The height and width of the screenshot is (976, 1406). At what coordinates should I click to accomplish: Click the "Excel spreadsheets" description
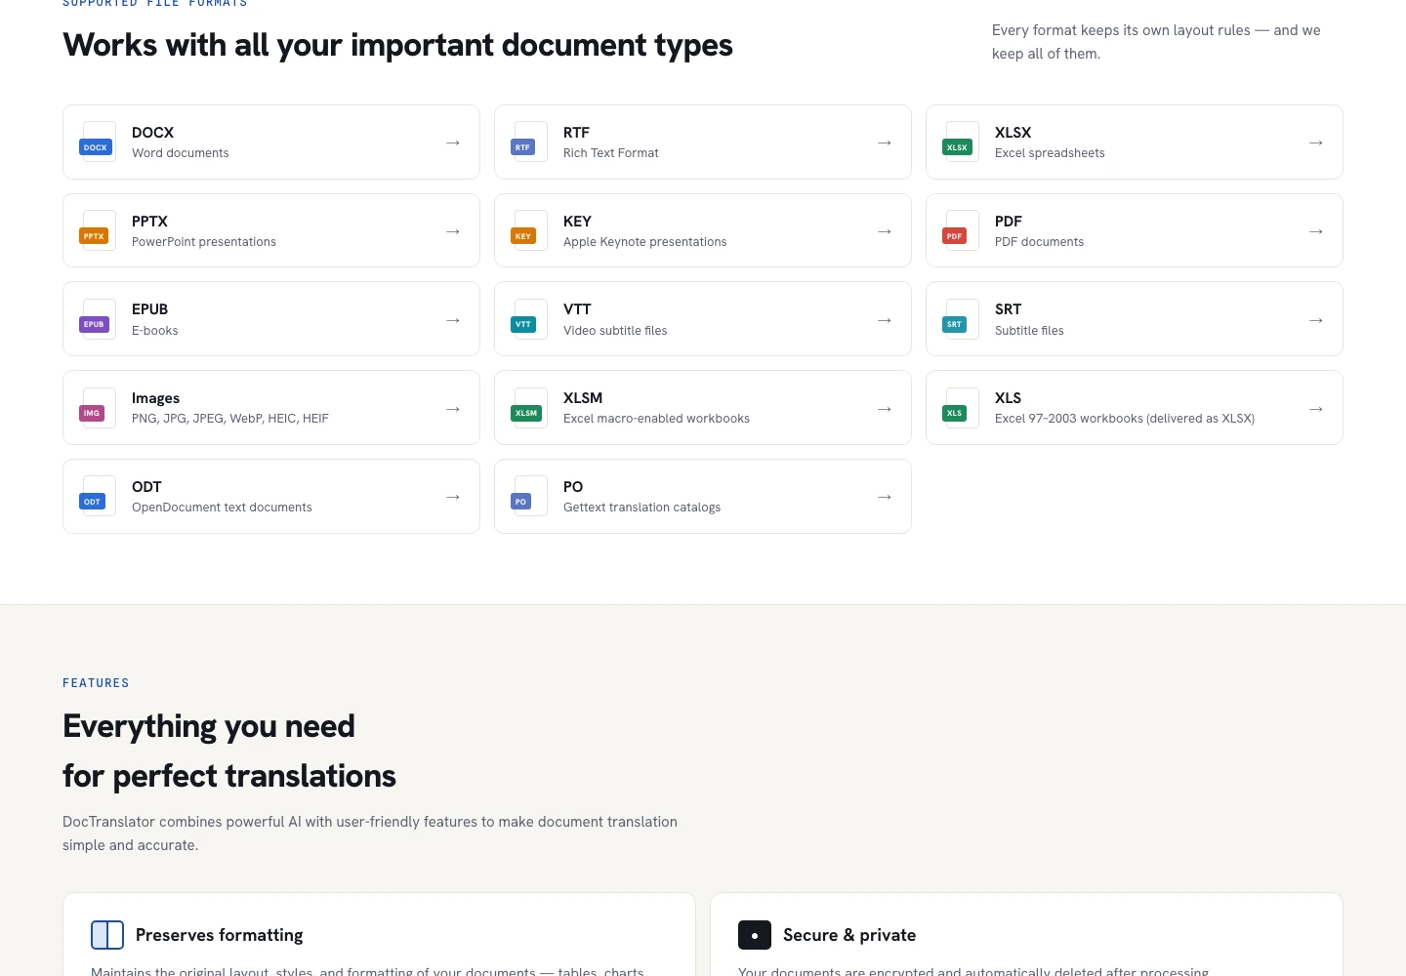tap(1050, 153)
